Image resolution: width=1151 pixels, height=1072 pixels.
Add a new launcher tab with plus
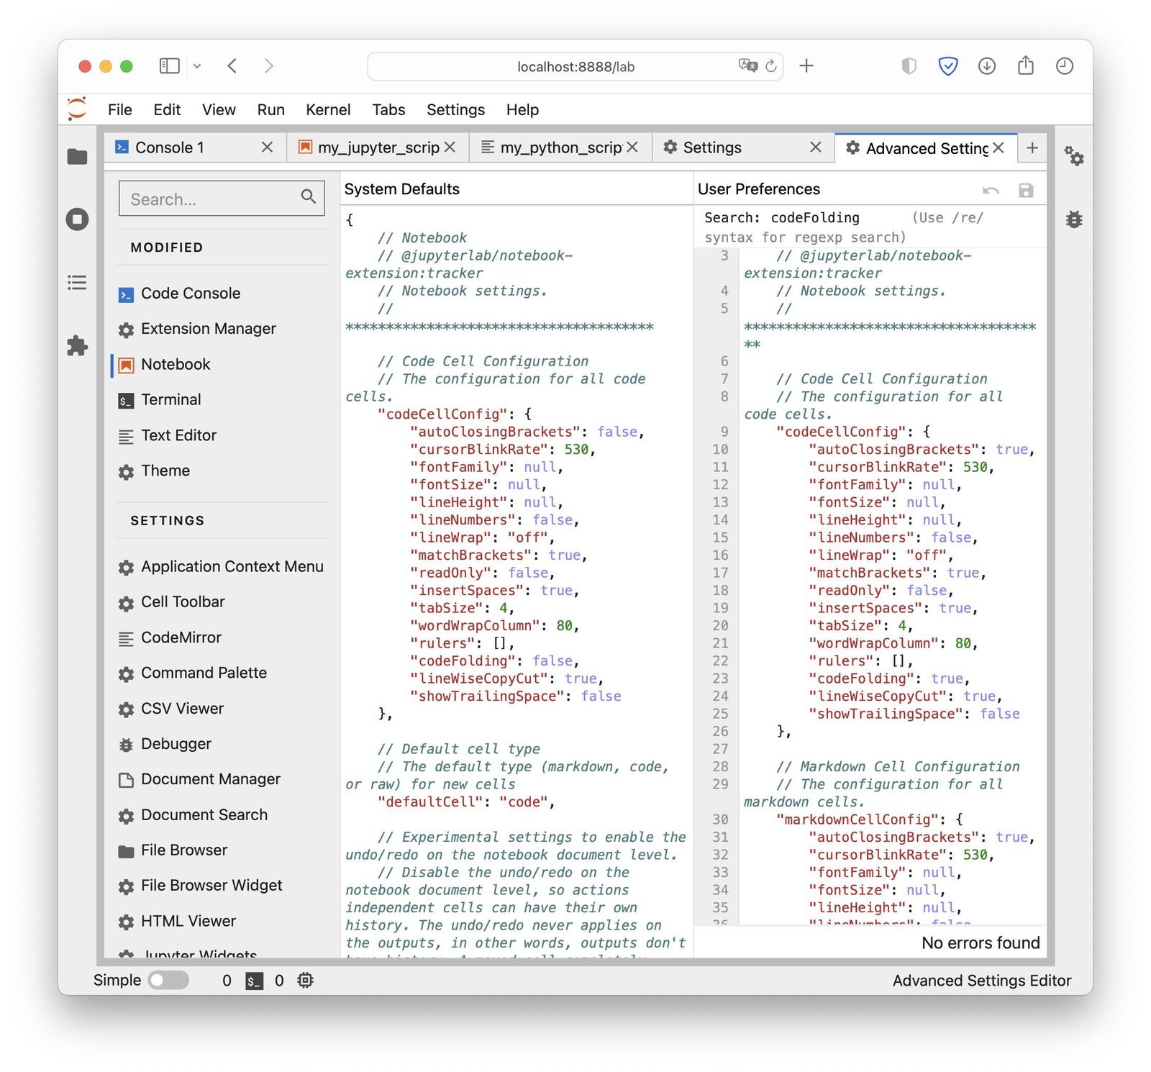[x=1032, y=147]
